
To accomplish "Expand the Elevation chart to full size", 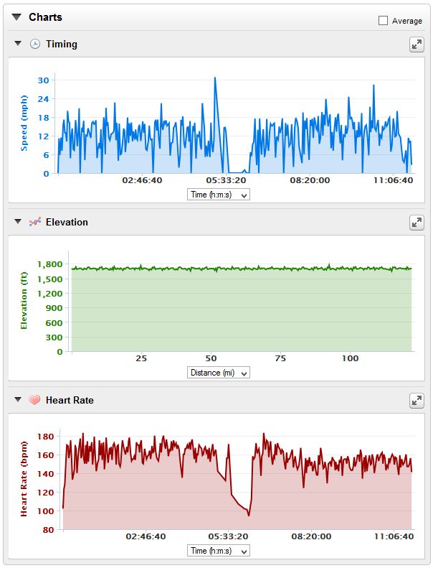I will pos(417,223).
